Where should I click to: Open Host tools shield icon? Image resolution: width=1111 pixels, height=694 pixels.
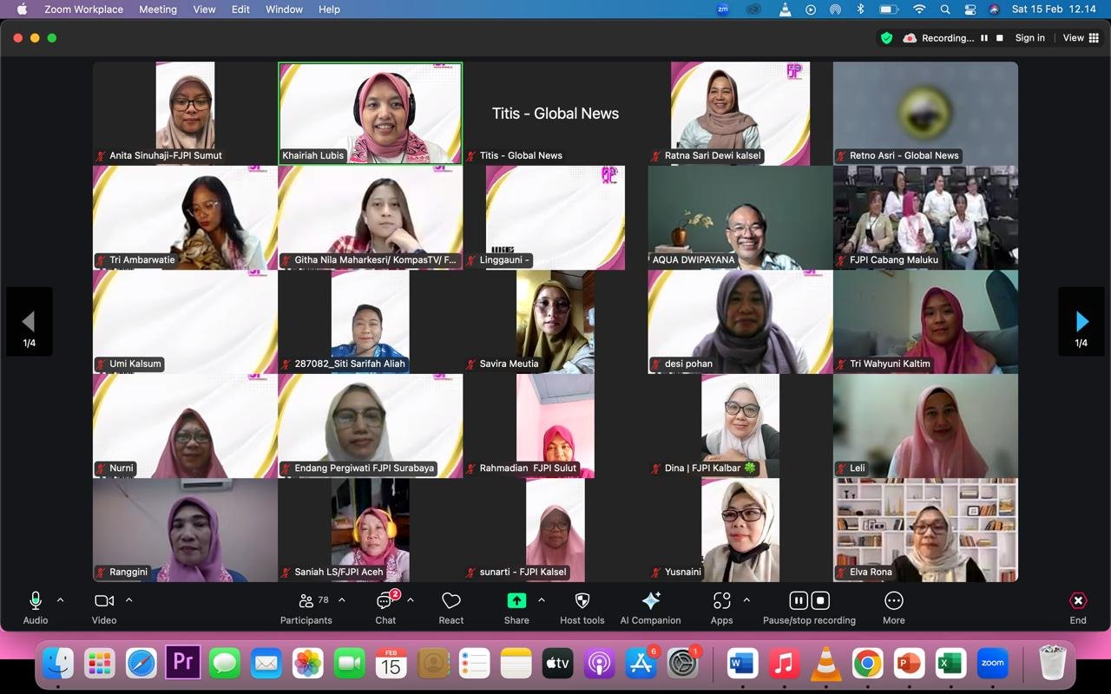[582, 607]
